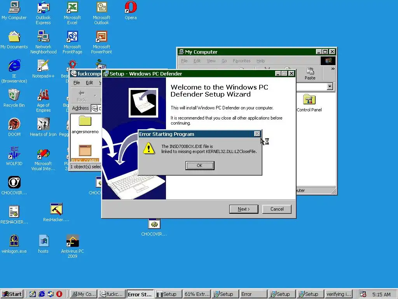
Task: Switch to the Error St... taskbar button
Action: [140, 294]
